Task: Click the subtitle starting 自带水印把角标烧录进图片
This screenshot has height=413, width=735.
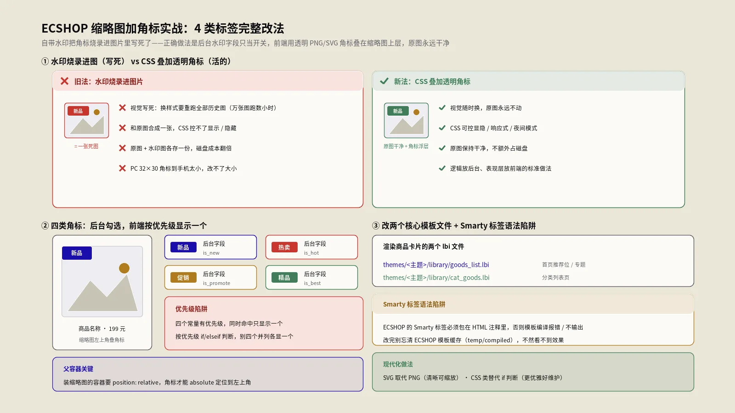Action: (245, 43)
